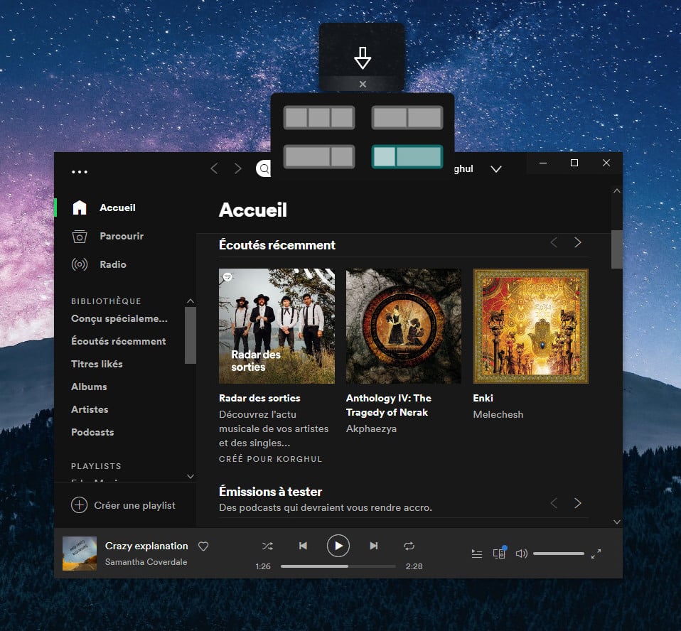Click the Anthology IV: The Tragedy of Nerak title
The image size is (681, 631).
389,405
